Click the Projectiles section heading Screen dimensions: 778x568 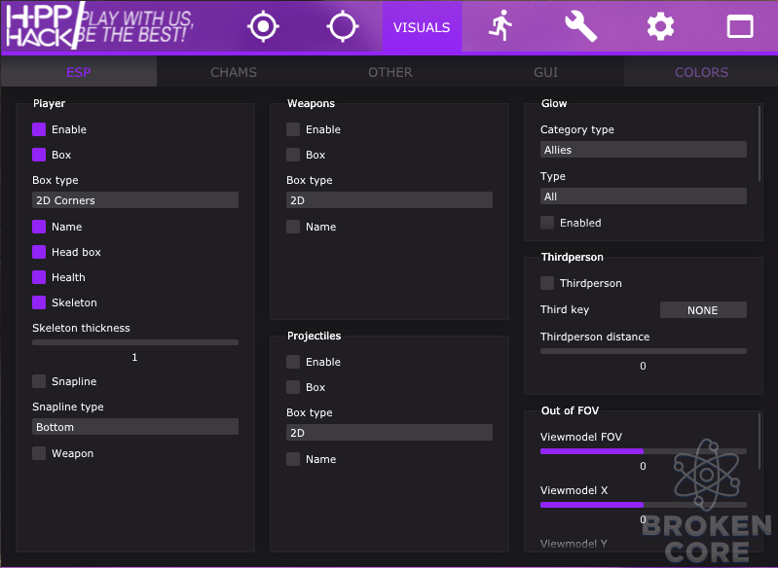click(x=314, y=336)
